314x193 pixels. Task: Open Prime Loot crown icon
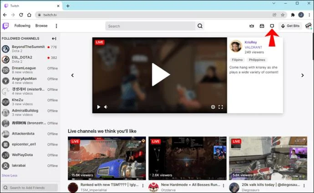click(252, 26)
